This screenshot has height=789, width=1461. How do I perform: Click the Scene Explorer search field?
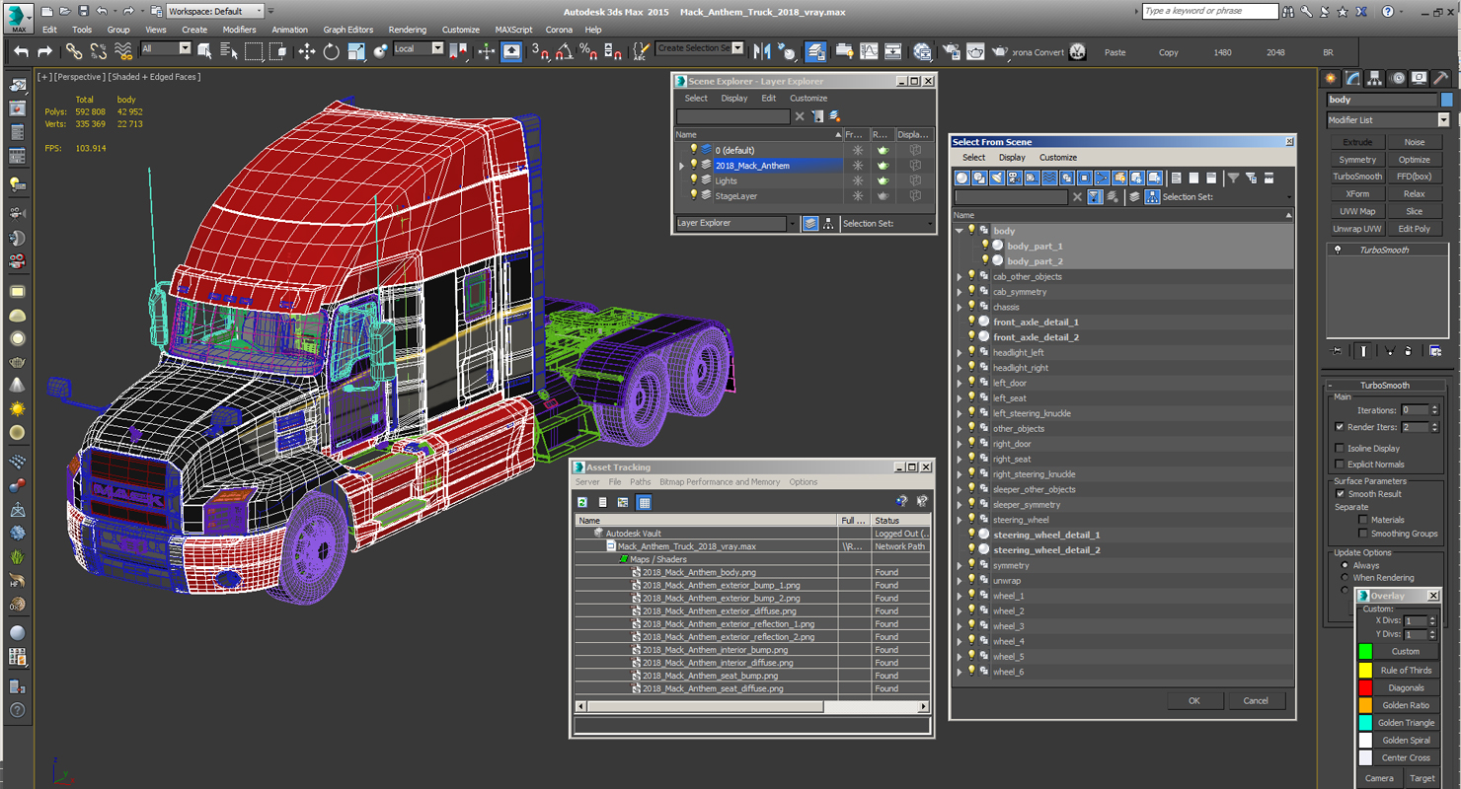tap(732, 116)
